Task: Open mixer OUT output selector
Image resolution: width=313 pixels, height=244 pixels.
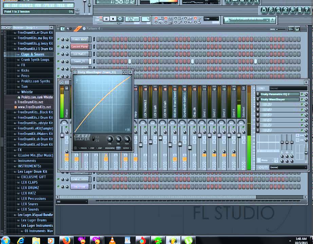Action: (x=288, y=167)
